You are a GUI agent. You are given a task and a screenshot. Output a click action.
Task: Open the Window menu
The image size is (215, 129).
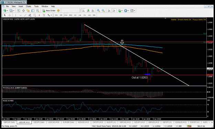click(x=45, y=6)
